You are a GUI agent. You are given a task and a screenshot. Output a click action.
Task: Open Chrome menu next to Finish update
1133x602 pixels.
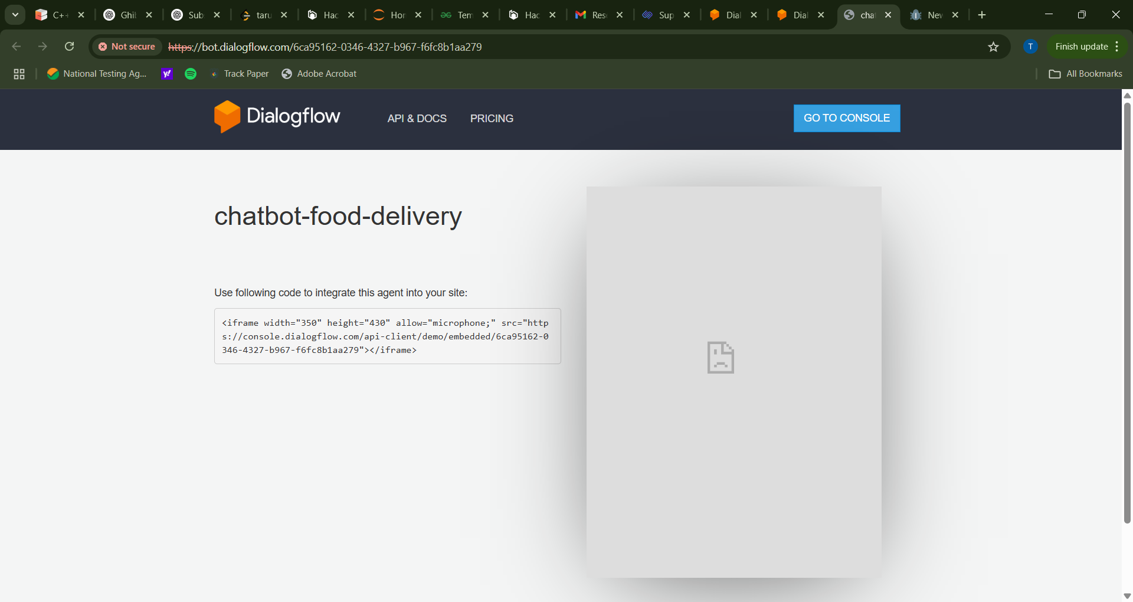(1117, 47)
